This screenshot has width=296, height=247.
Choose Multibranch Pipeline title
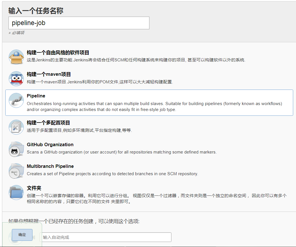[x=50, y=166]
